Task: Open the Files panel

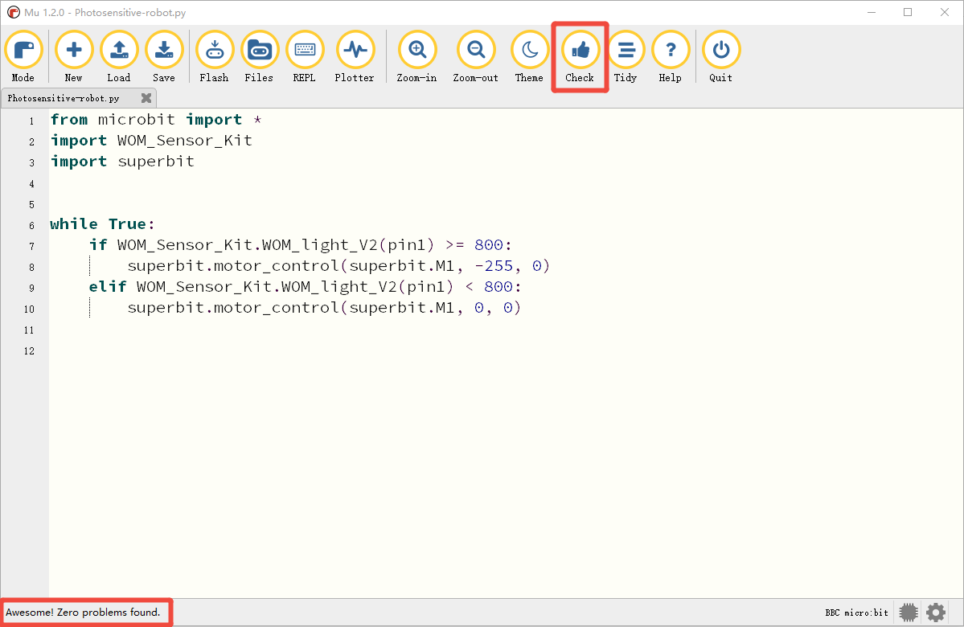Action: pyautogui.click(x=259, y=56)
